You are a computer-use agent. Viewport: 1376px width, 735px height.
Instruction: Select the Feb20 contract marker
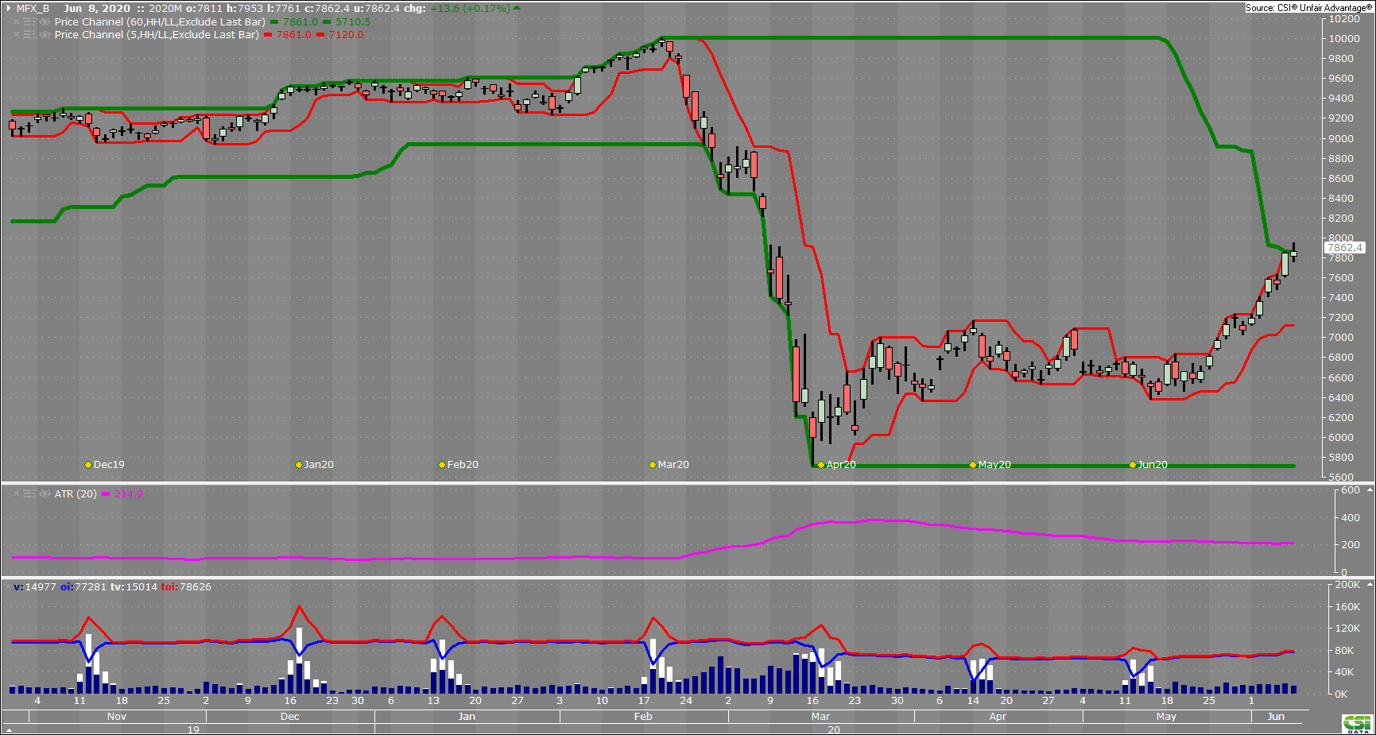pos(442,465)
